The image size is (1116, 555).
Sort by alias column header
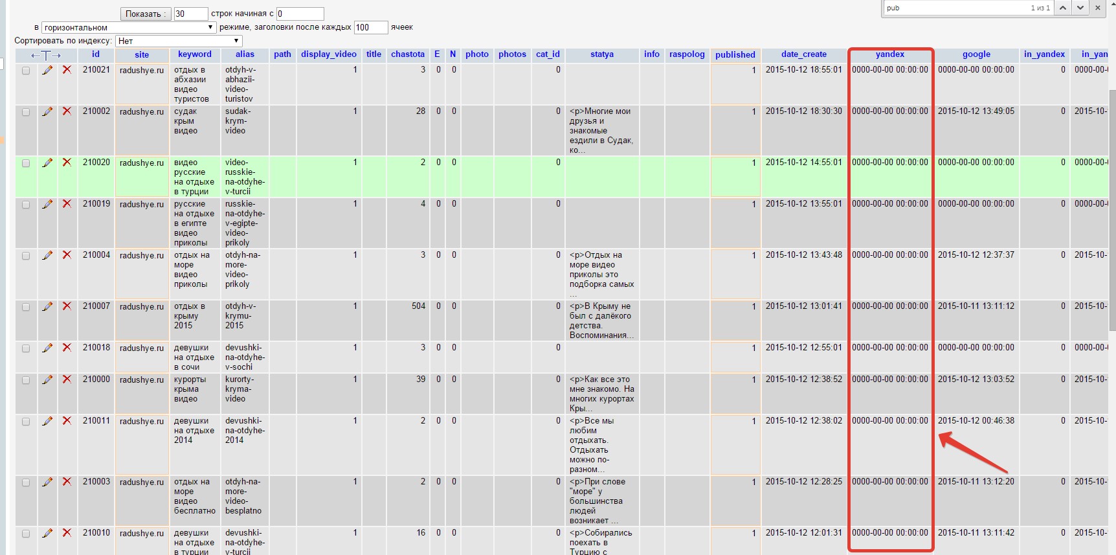(x=245, y=54)
